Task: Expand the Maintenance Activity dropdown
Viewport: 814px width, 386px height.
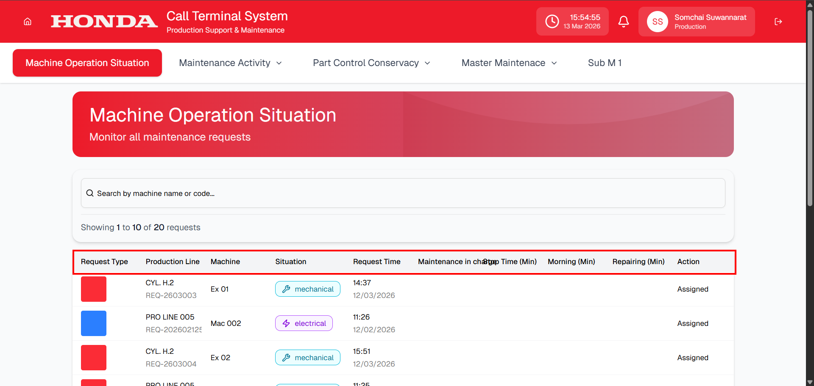Action: 230,63
